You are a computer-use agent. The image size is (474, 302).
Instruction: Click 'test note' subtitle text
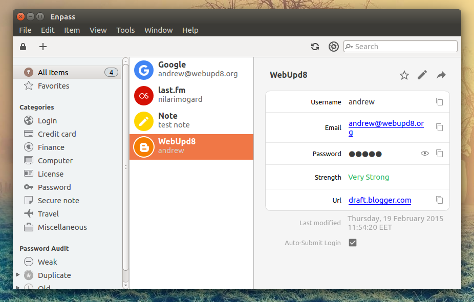pos(174,125)
